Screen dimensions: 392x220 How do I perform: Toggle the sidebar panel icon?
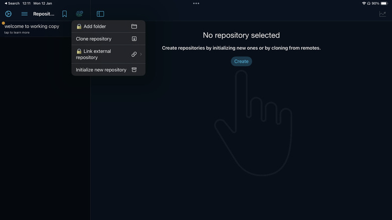[x=100, y=14]
